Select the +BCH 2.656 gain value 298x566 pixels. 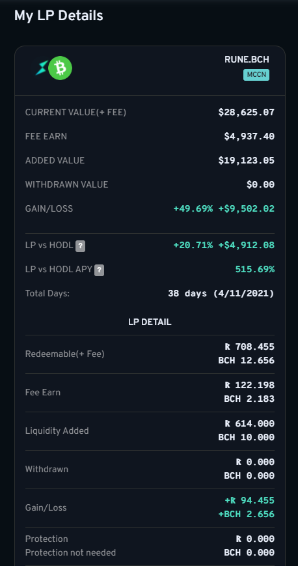tap(247, 515)
